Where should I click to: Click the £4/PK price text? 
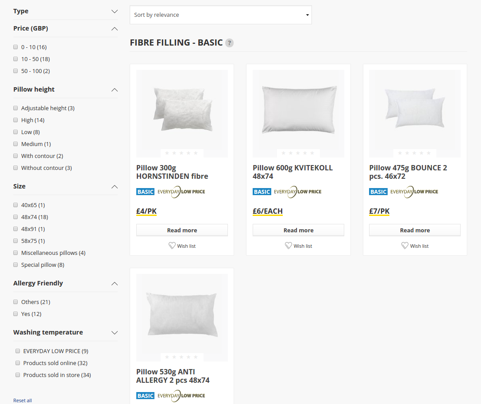click(x=146, y=212)
